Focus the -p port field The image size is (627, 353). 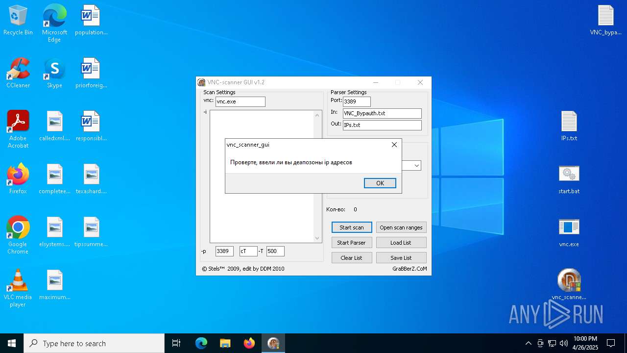[224, 251]
